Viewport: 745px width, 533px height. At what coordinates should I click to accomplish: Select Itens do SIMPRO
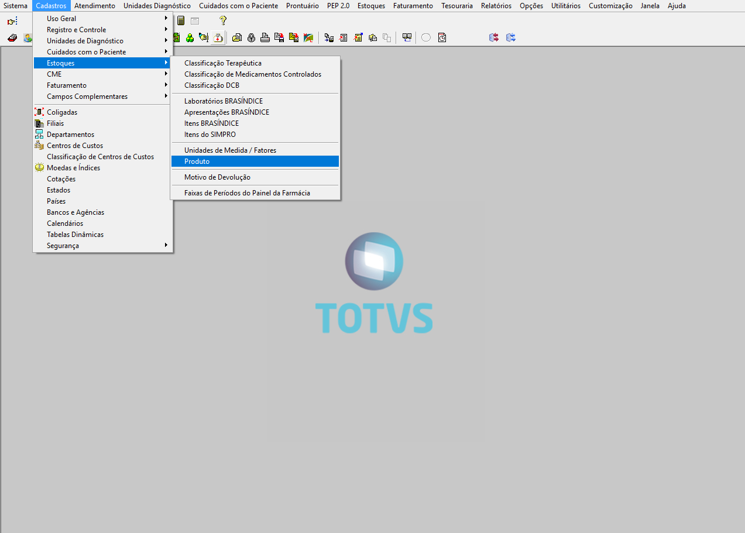(x=255, y=135)
